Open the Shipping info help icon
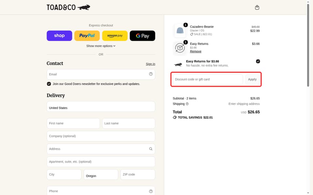 187,104
